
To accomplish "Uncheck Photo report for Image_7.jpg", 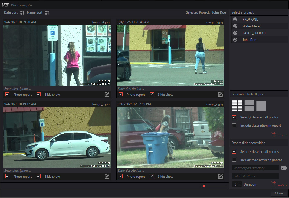I will (x=120, y=176).
